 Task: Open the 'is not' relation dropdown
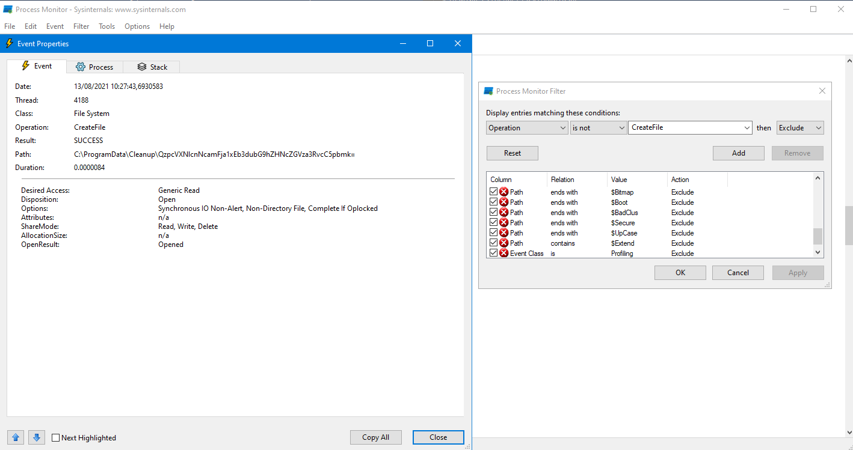click(598, 128)
